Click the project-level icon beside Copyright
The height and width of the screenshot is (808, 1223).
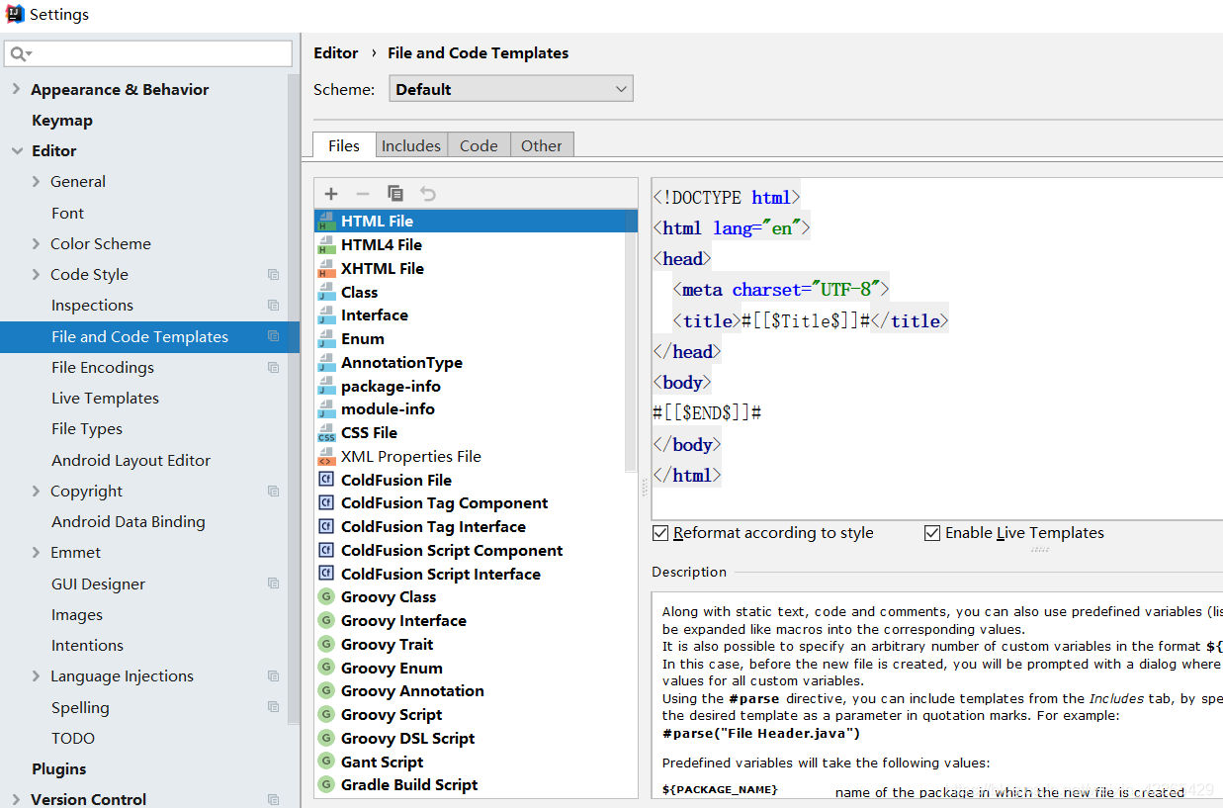tap(274, 492)
